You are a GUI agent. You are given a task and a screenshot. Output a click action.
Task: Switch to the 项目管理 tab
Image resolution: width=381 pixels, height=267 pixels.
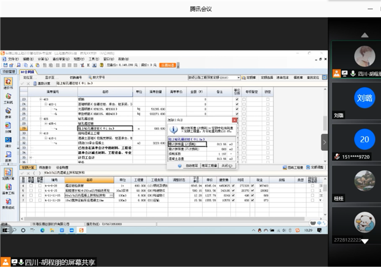point(9,72)
